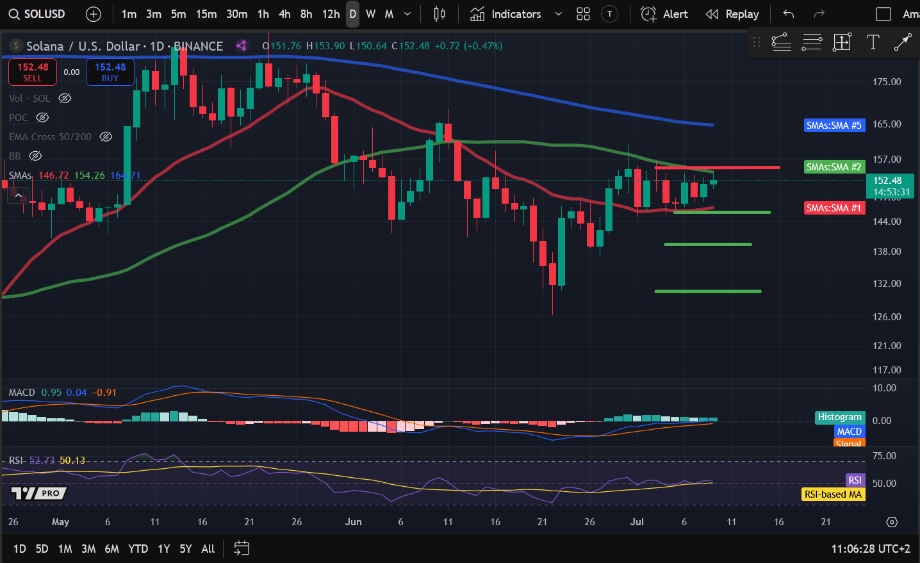This screenshot has height=563, width=920.
Task: Set date range to All
Action: pos(208,548)
